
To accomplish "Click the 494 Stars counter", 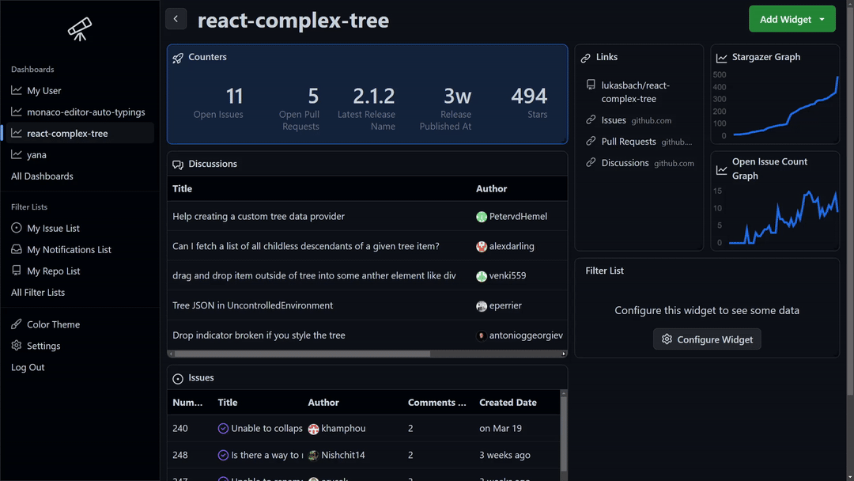I will (x=529, y=102).
